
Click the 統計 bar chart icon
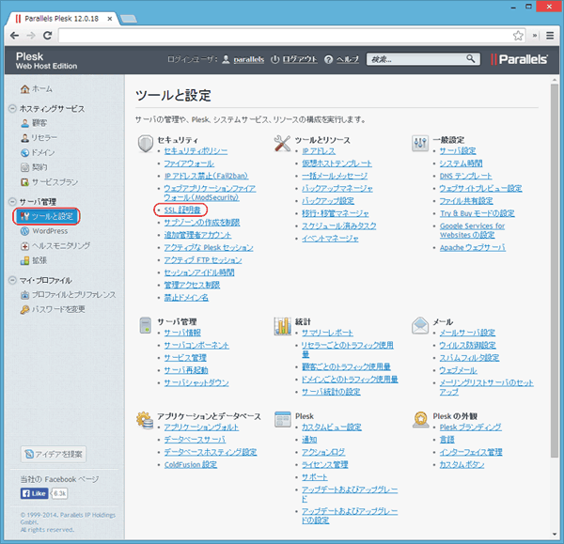tap(282, 326)
